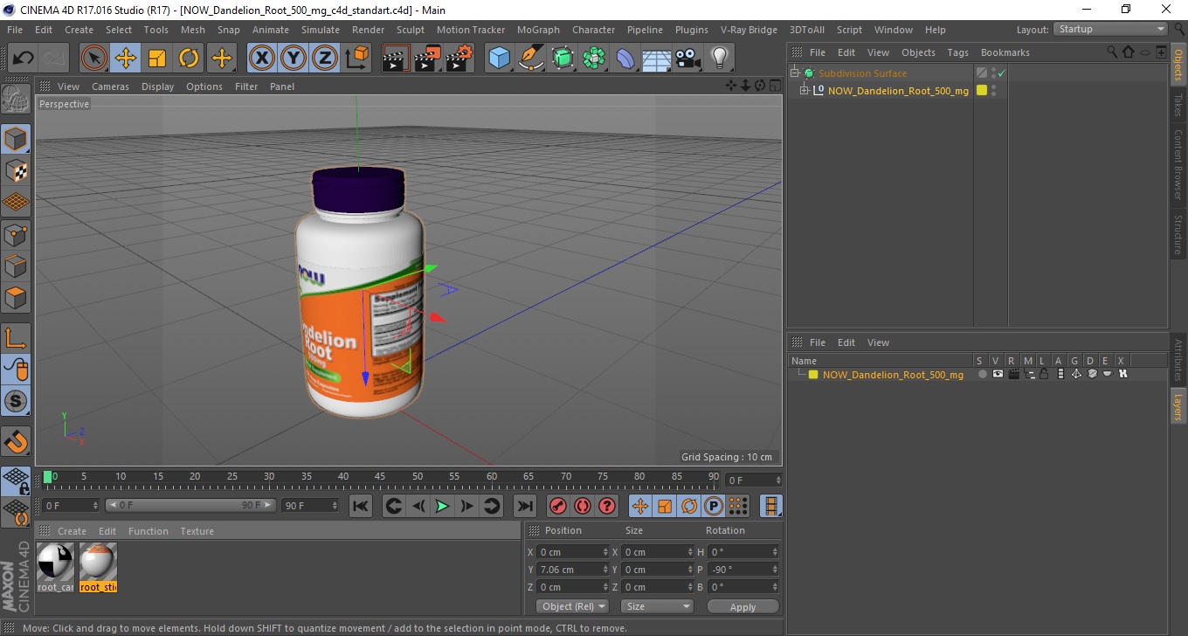Play the animation forward

click(443, 506)
